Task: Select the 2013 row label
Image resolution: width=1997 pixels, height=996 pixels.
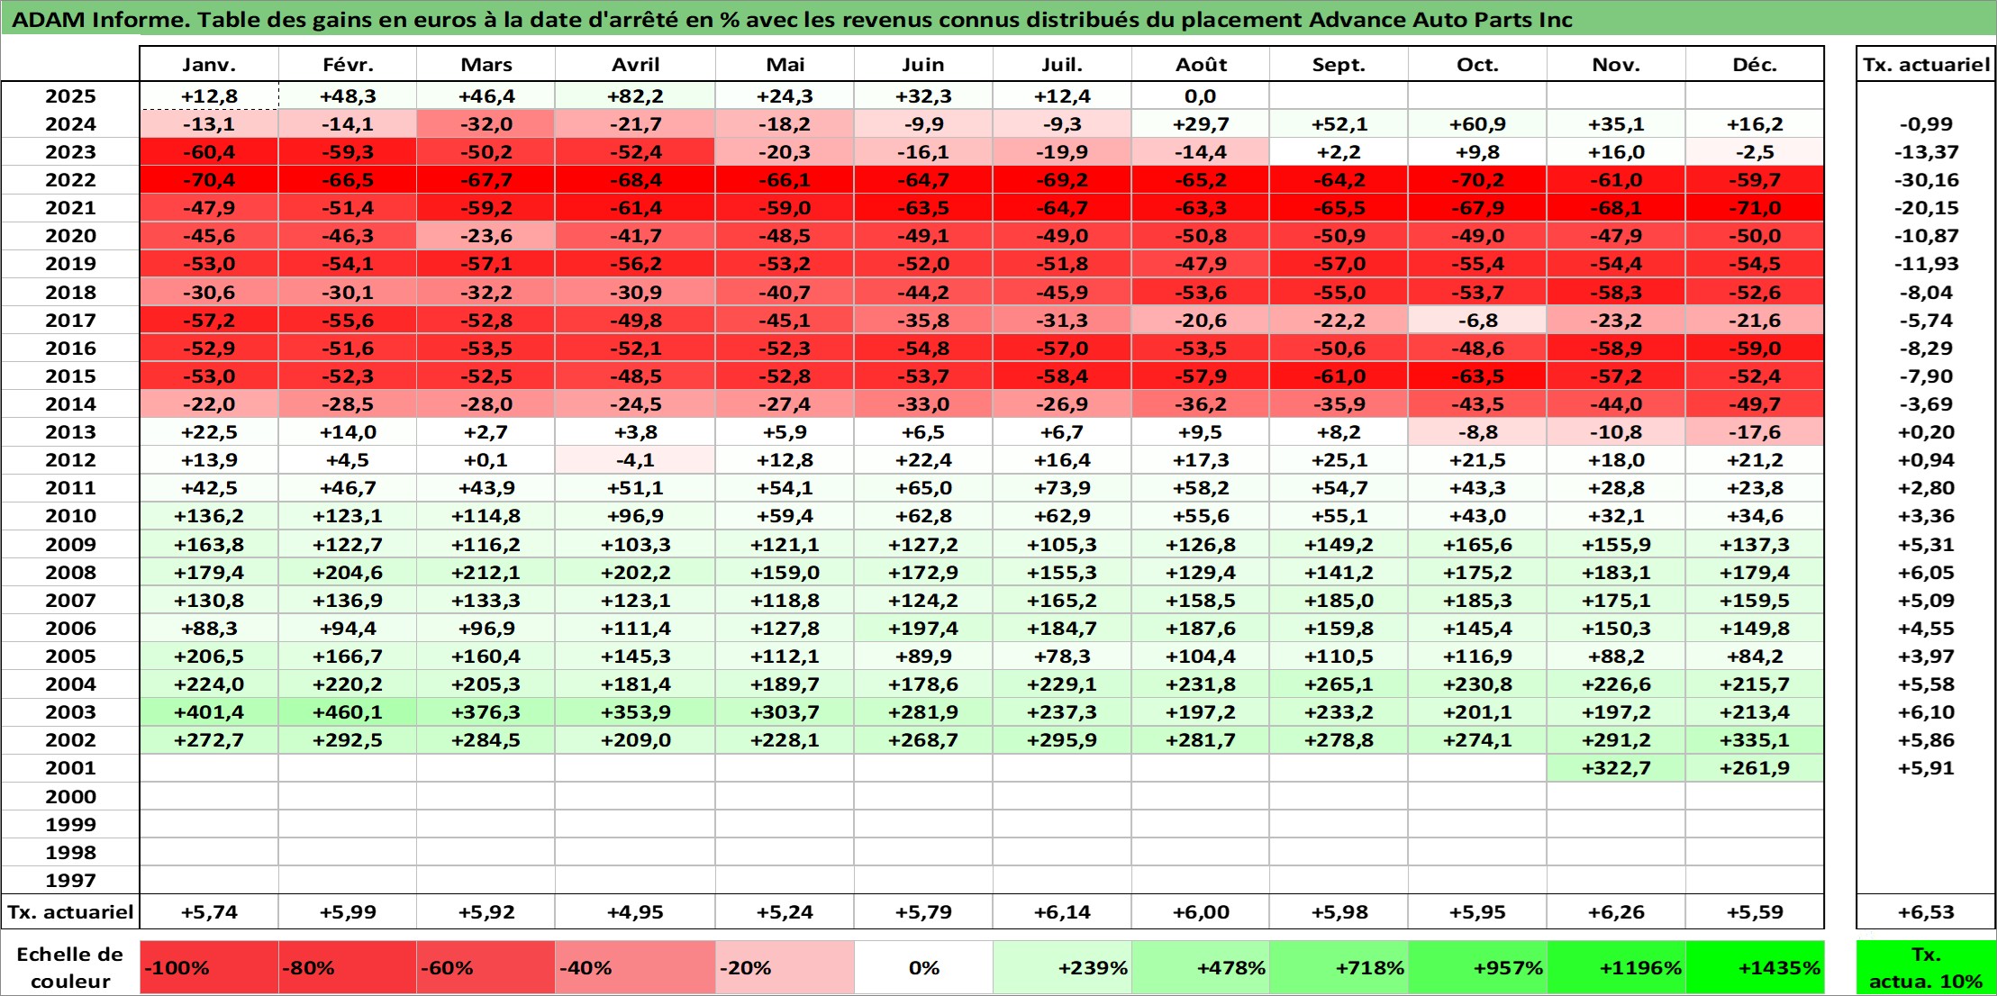Action: (70, 431)
